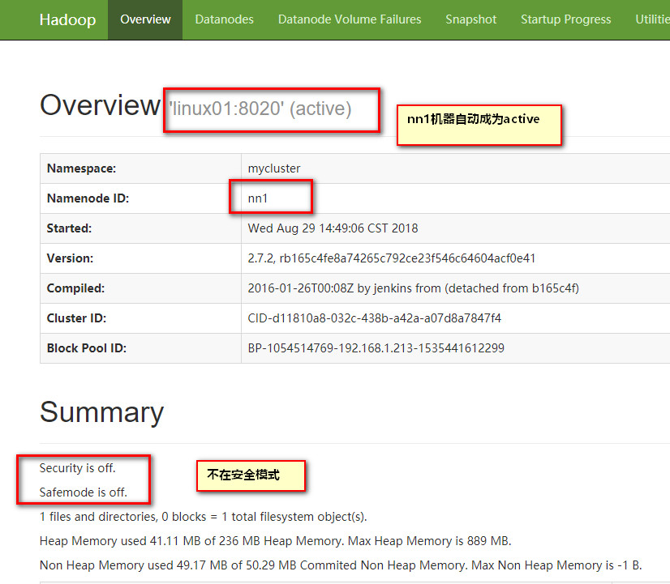The width and height of the screenshot is (670, 584).
Task: Click the Safemode is off. text
Action: tap(84, 492)
